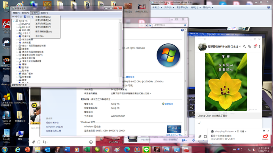
Task: Open three-dot more menu in LINE chat
Action: tap(259, 46)
